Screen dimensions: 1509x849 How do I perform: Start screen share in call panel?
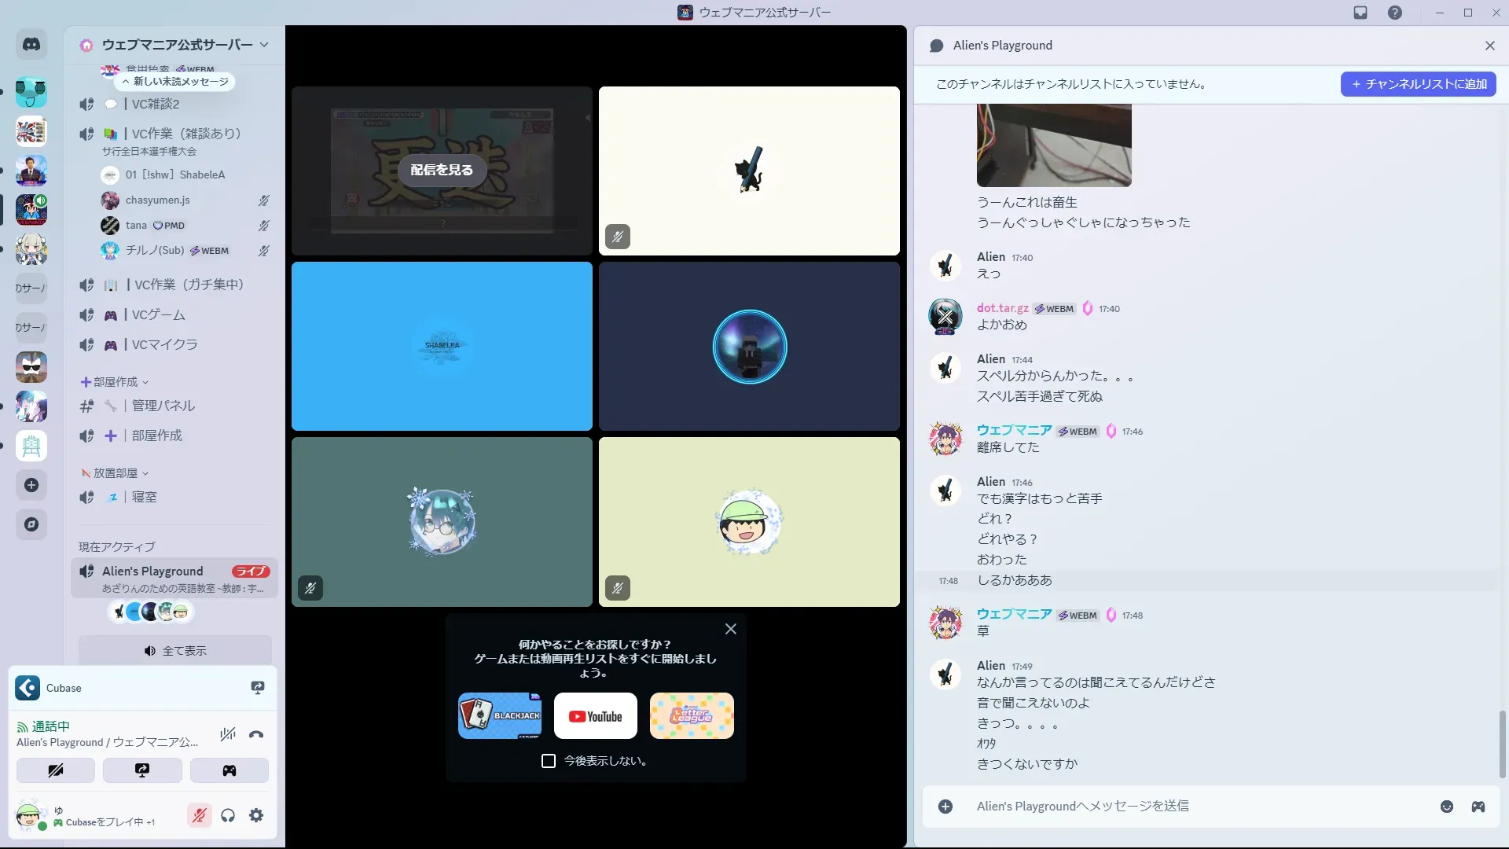[x=142, y=770]
